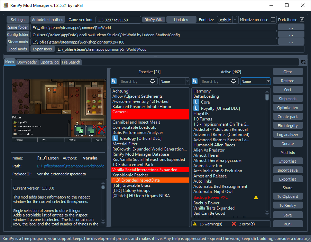Screen dimensions: 311x242
Task: Click warning triangle next to Backup Power РУС
Action: click(256, 197)
